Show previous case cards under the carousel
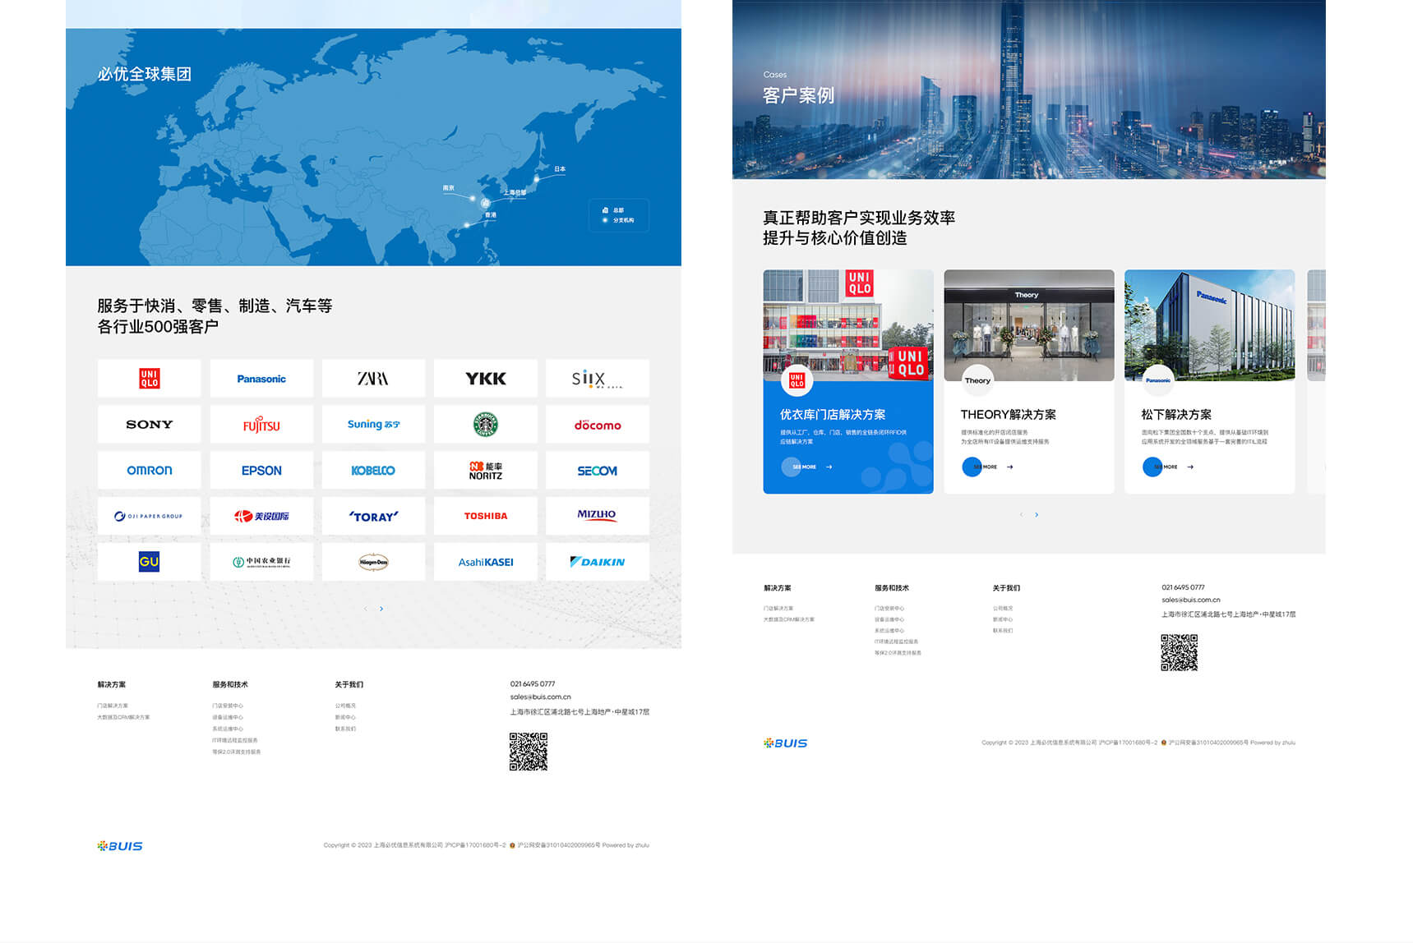1413x943 pixels. point(1021,515)
